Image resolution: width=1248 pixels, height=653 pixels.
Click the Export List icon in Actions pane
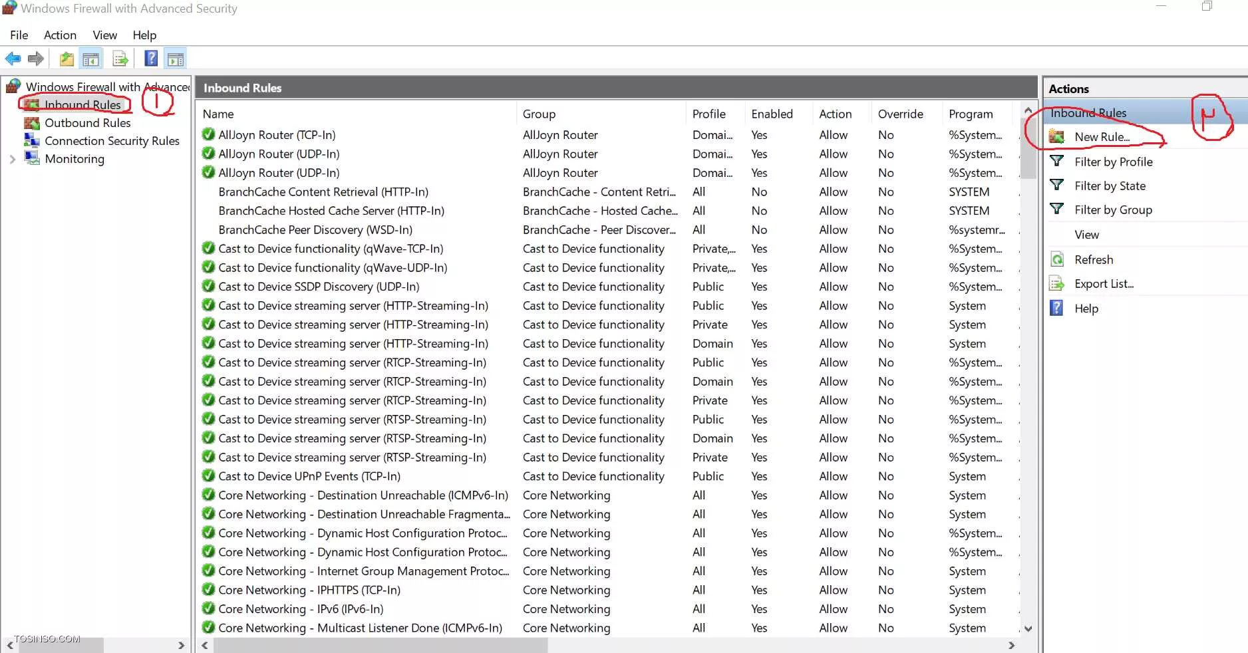(x=1056, y=284)
